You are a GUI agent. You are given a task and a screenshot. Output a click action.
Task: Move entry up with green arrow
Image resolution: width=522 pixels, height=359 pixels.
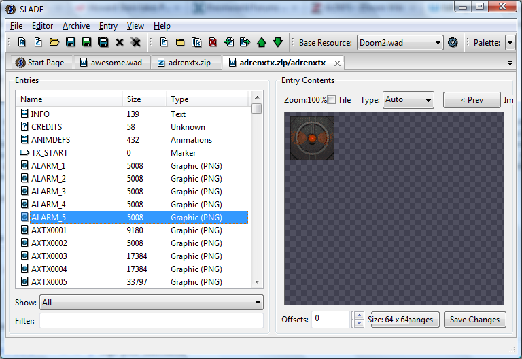(x=262, y=42)
